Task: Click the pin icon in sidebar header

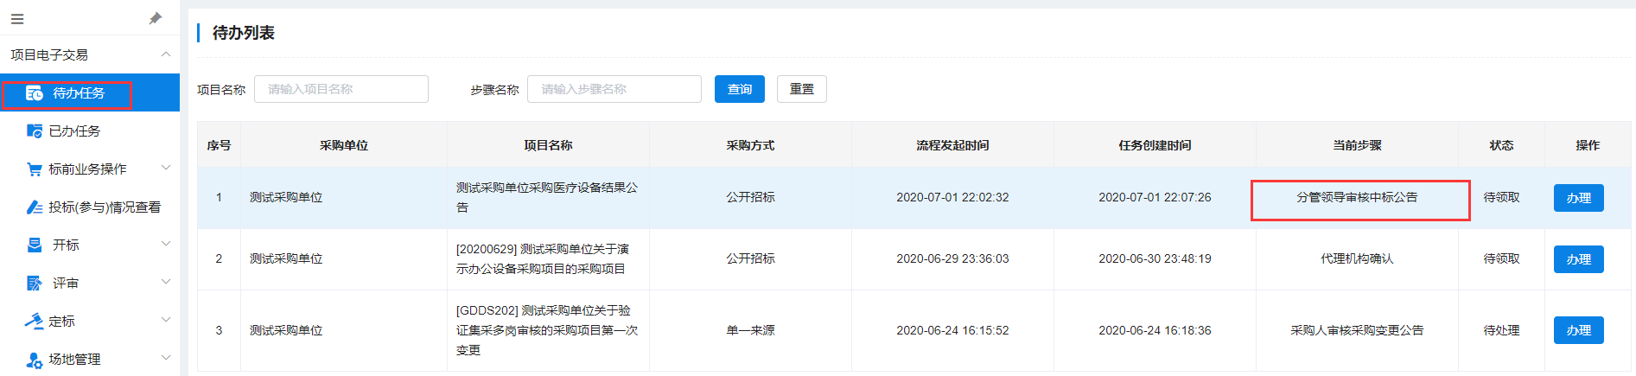Action: pos(156,18)
